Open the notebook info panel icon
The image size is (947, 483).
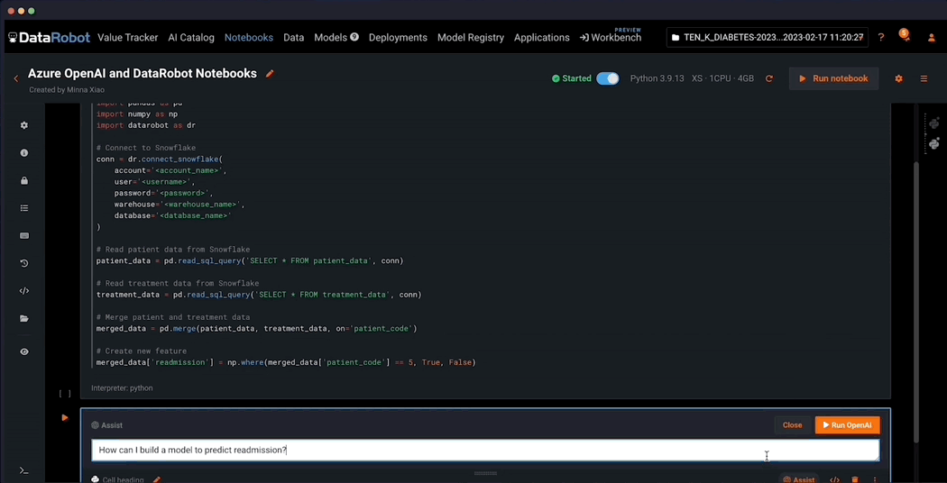(x=24, y=153)
